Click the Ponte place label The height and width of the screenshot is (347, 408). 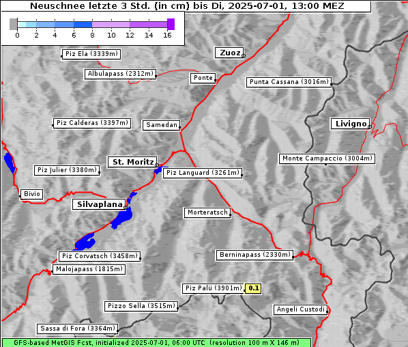click(203, 78)
